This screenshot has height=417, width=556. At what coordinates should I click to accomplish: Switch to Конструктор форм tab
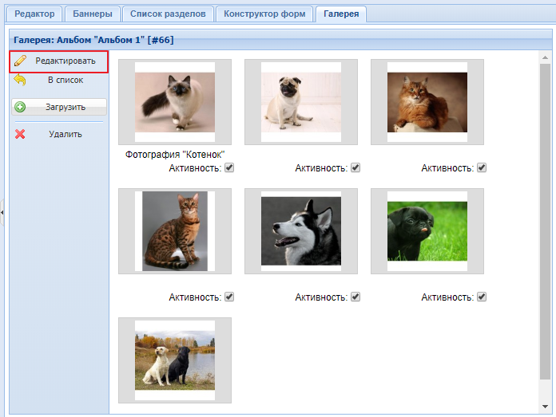click(x=264, y=14)
